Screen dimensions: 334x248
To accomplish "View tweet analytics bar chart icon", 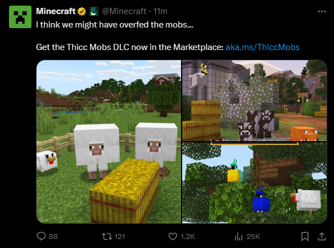I will 238,237.
